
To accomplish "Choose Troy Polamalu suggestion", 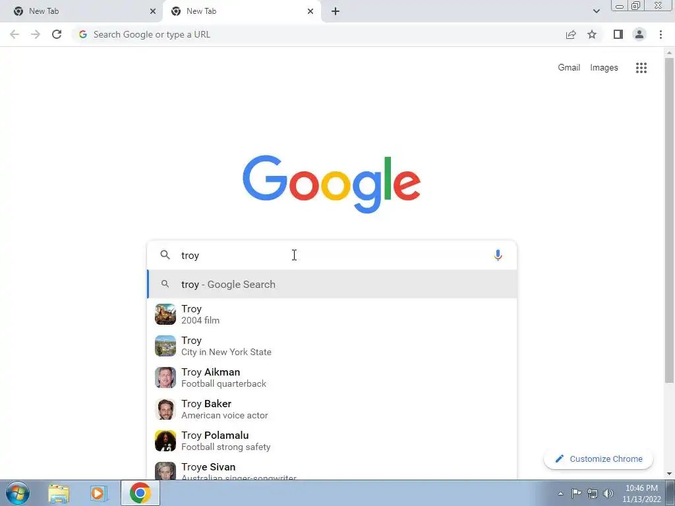I will click(x=332, y=441).
